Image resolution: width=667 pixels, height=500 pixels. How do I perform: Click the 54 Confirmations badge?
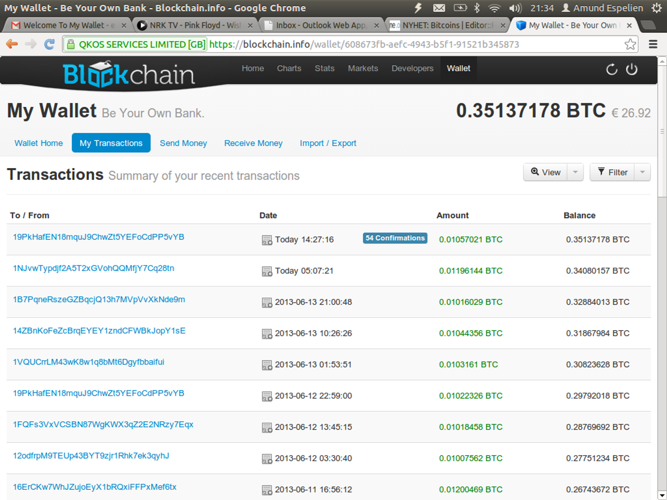(x=395, y=238)
